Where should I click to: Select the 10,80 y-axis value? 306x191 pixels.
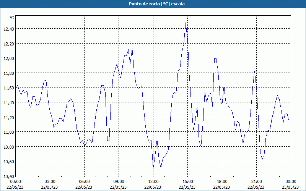pyautogui.click(x=9, y=147)
